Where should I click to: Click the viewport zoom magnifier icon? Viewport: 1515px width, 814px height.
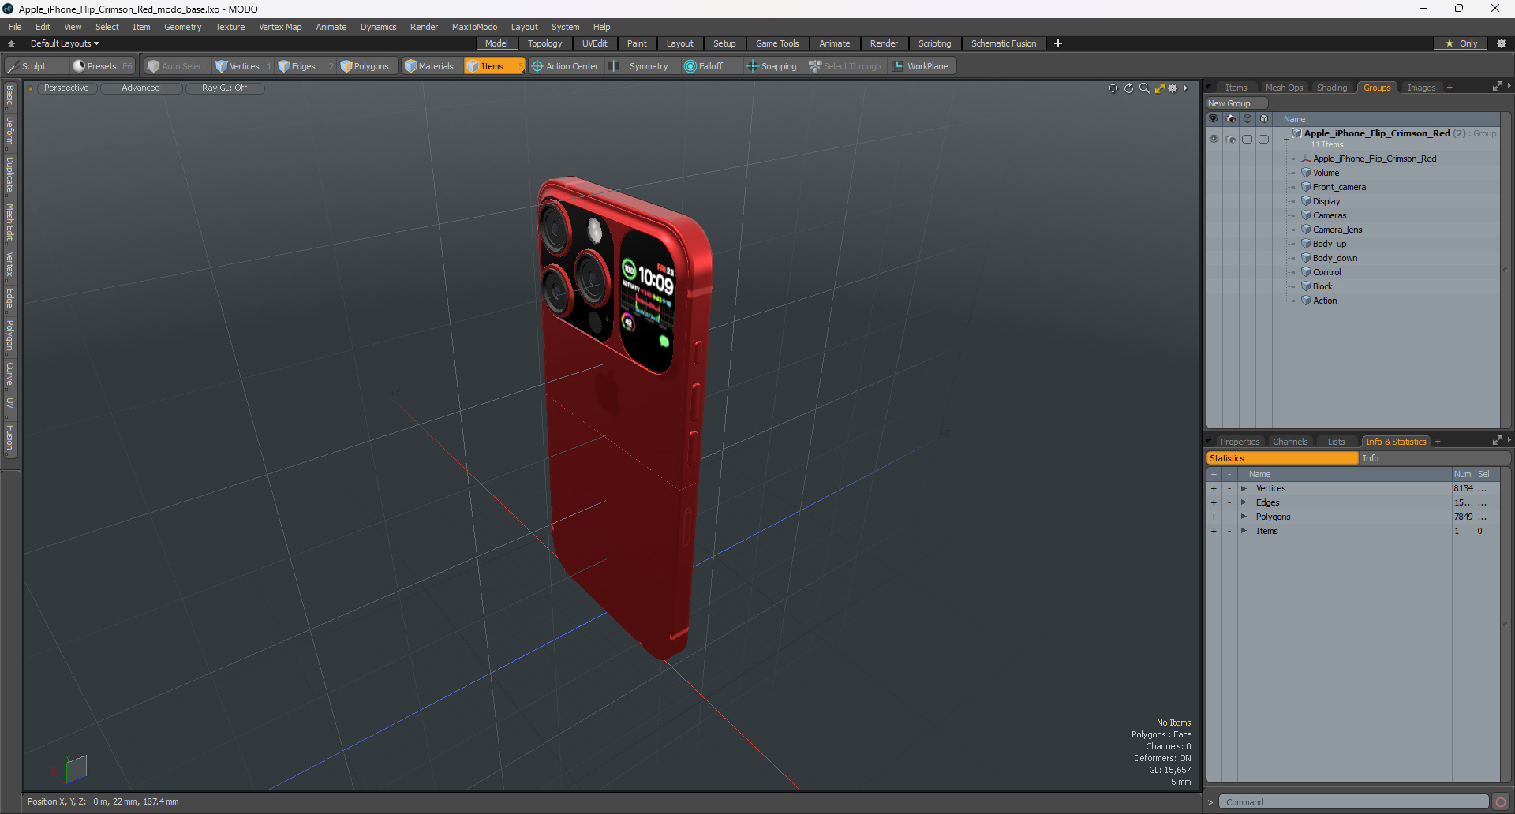[1144, 88]
